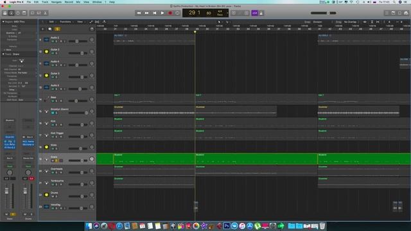Viewport: 411px width, 231px height.
Task: Open Finder from the Dock
Action: click(89, 226)
